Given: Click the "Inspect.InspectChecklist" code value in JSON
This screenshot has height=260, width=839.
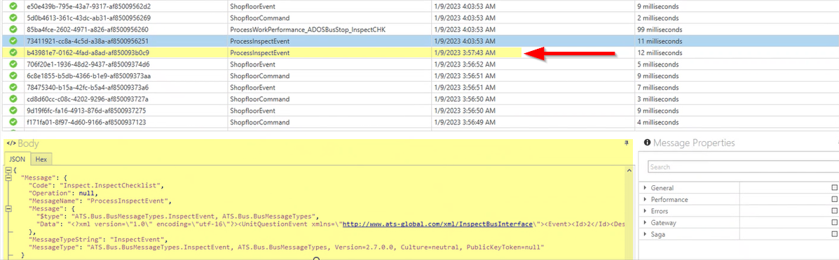Looking at the screenshot, I should pyautogui.click(x=111, y=185).
